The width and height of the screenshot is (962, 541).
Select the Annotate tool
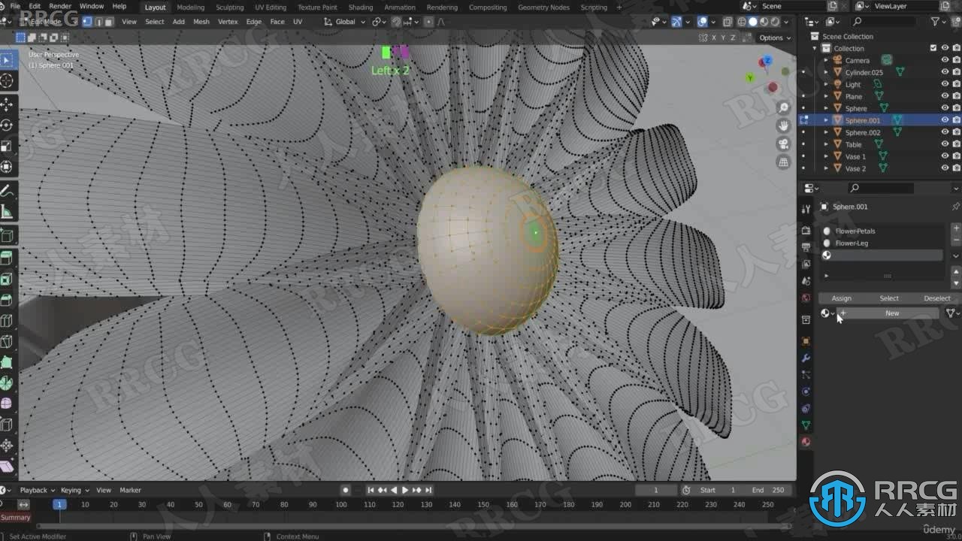pos(7,190)
